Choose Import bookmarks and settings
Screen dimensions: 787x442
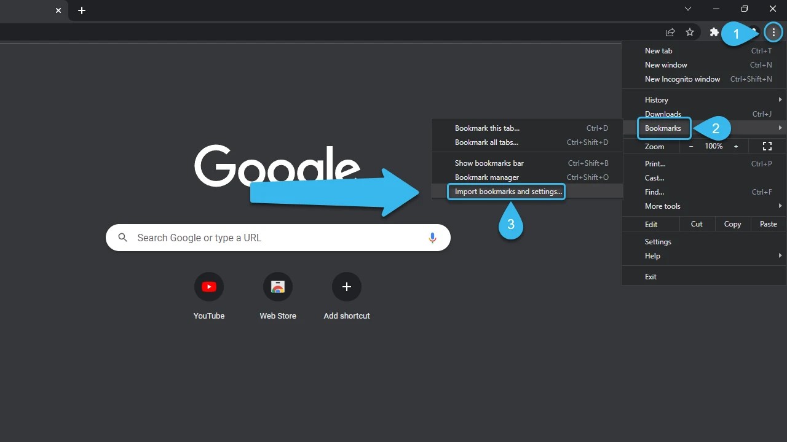tap(507, 191)
